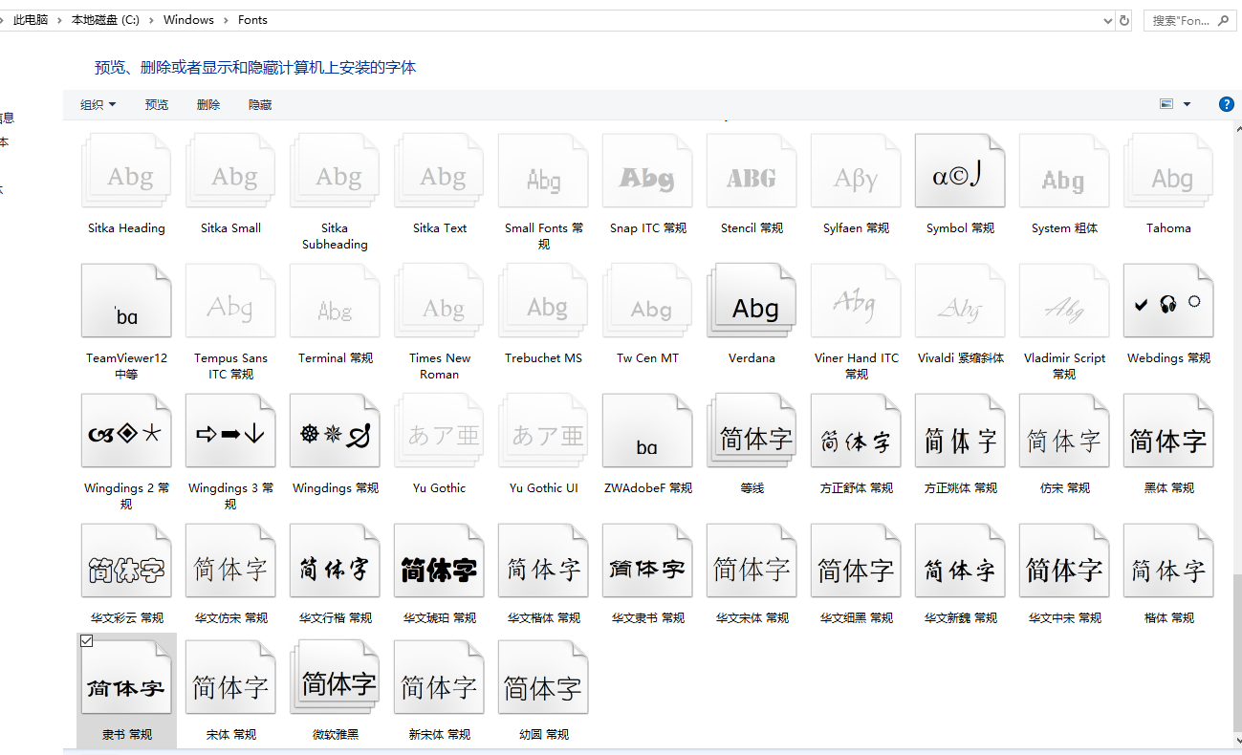The height and width of the screenshot is (755, 1242).
Task: Click the refresh button in address bar
Action: pyautogui.click(x=1124, y=19)
